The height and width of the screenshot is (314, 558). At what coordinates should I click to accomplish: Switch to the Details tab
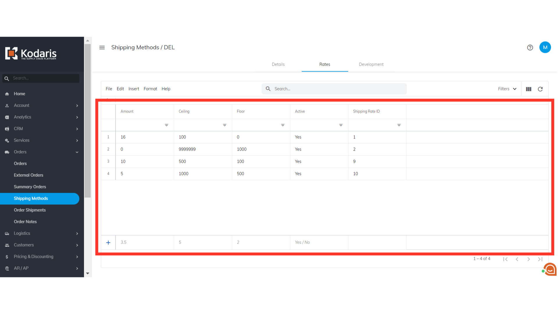pos(278,65)
